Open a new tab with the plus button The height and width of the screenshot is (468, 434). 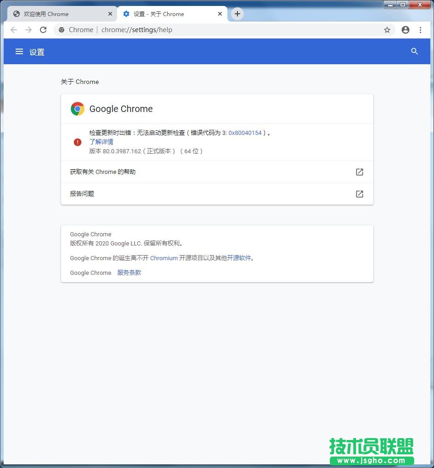click(237, 14)
